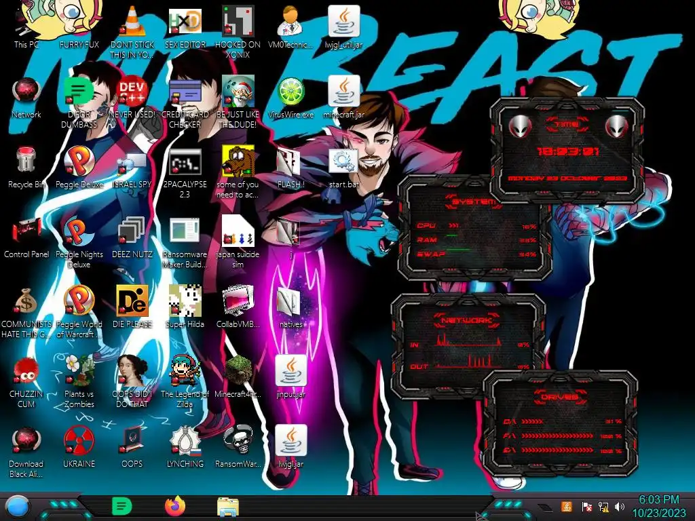Open File Explorer from the taskbar
The image size is (695, 521).
tap(228, 507)
